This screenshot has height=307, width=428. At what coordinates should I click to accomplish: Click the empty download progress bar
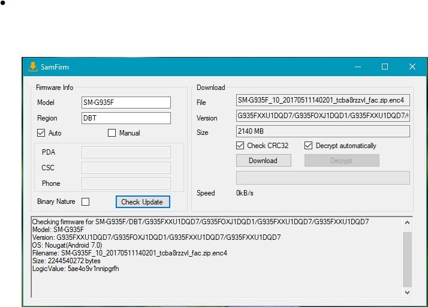coord(323,178)
